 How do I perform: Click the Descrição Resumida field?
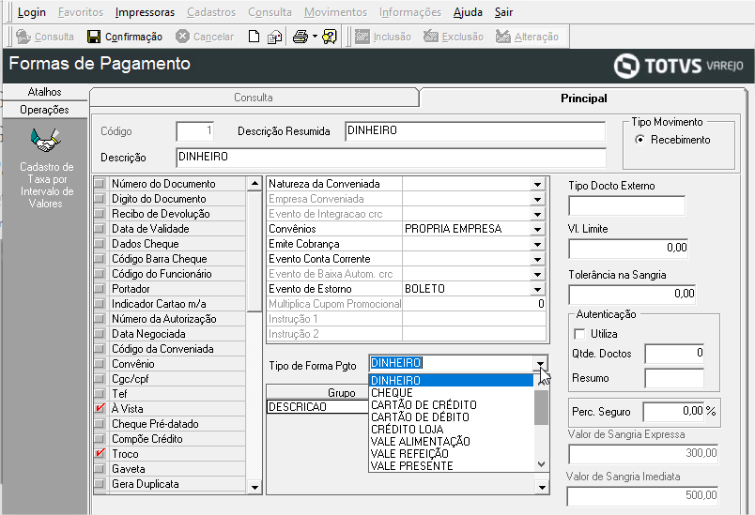(x=475, y=131)
